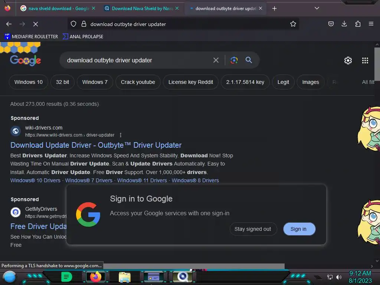Select the download outbyte driver updater tab
This screenshot has width=380, height=285.
point(225,9)
